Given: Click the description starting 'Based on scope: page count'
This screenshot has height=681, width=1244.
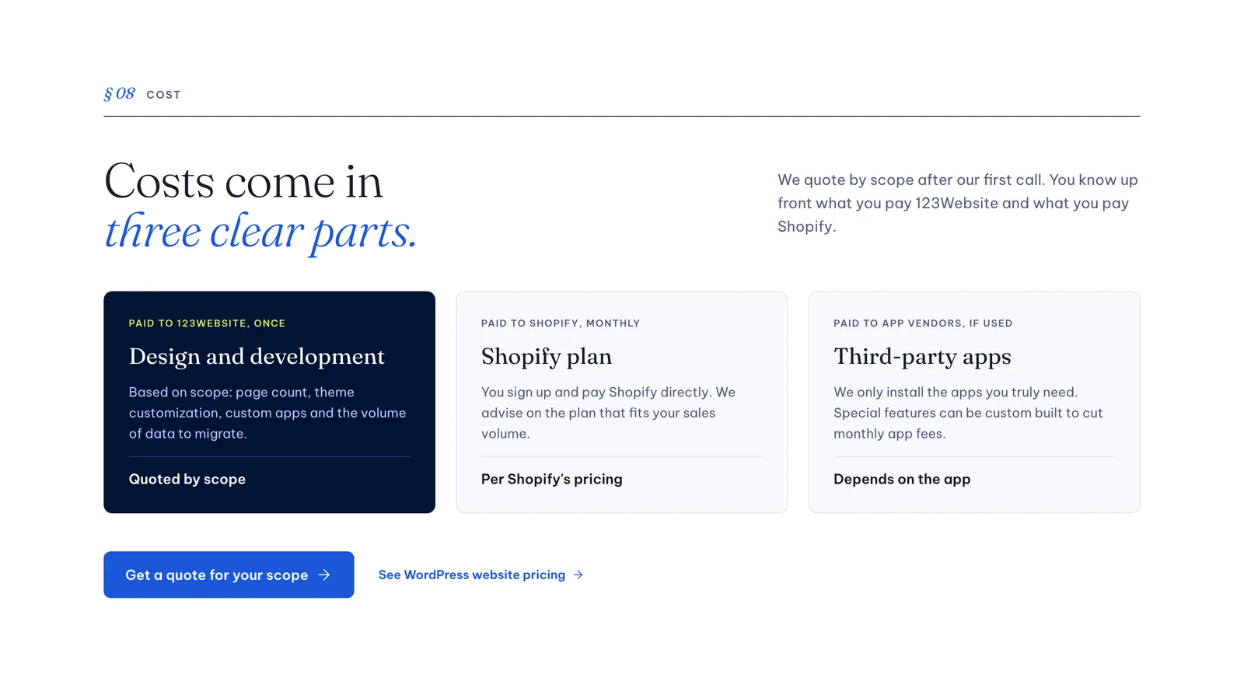Looking at the screenshot, I should click(x=267, y=413).
